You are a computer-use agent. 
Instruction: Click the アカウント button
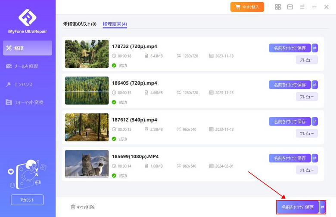click(27, 200)
